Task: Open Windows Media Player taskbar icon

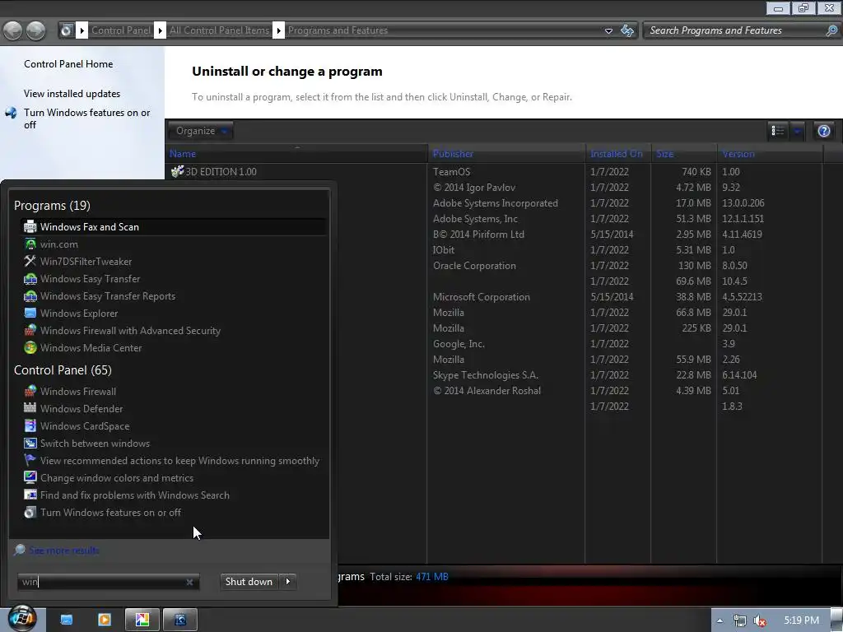Action: click(105, 620)
